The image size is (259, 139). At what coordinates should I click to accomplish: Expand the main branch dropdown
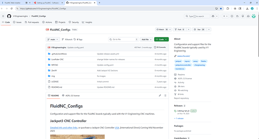pyautogui.click(x=53, y=40)
